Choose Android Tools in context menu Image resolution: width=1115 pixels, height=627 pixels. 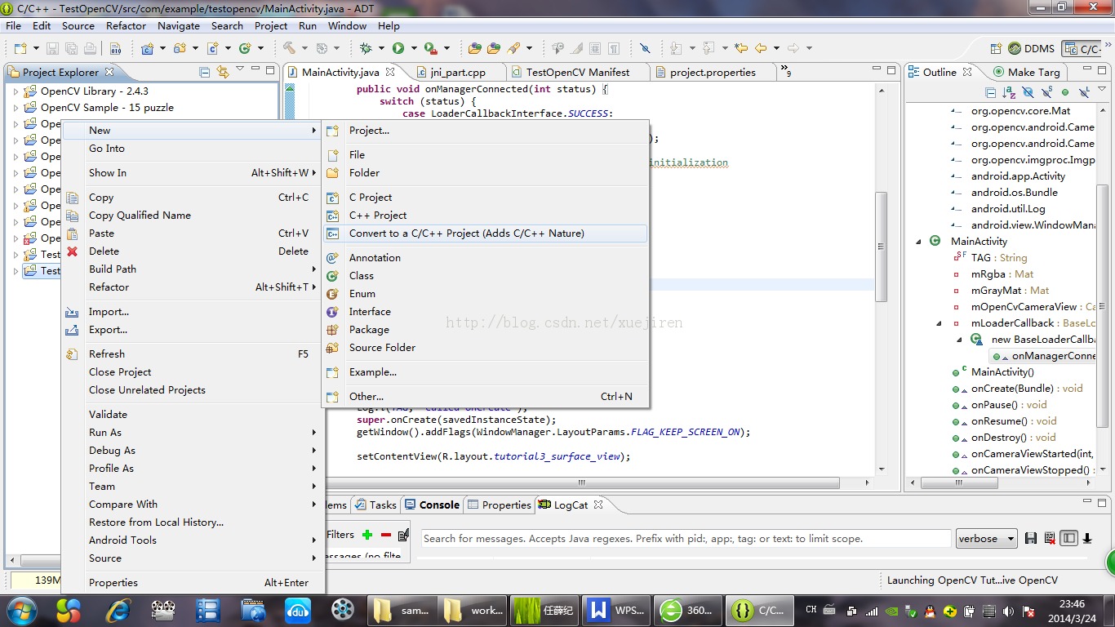click(193, 540)
